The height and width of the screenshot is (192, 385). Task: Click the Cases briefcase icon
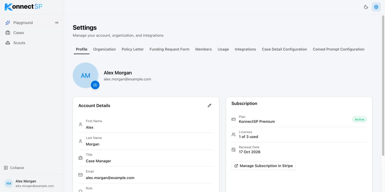[8, 33]
